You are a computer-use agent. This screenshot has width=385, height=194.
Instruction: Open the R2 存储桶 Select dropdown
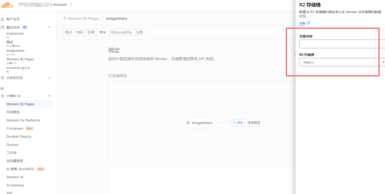click(342, 62)
